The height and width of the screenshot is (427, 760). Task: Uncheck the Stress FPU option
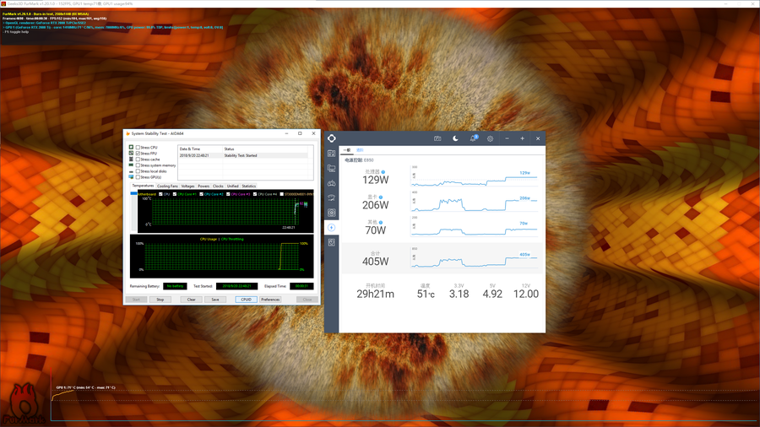[138, 154]
